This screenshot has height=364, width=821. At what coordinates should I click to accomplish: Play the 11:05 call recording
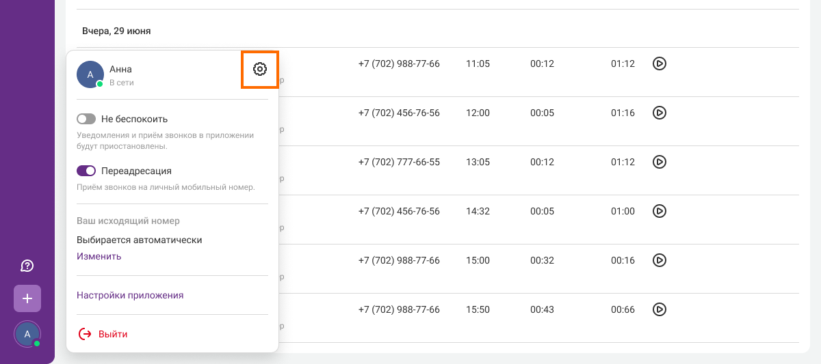[659, 64]
